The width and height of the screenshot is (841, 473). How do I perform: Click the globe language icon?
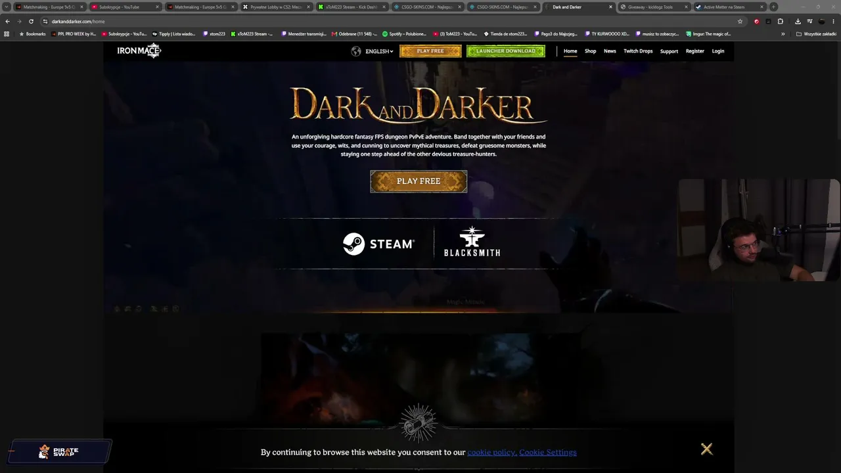click(x=356, y=51)
